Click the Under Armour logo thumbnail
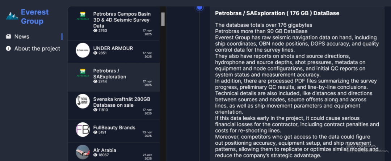The width and height of the screenshot is (391, 161). pos(83,50)
